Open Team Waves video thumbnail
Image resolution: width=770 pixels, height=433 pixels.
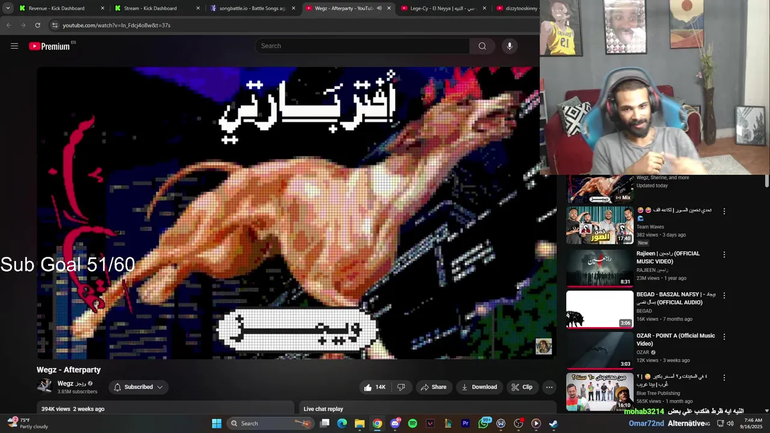pos(600,226)
